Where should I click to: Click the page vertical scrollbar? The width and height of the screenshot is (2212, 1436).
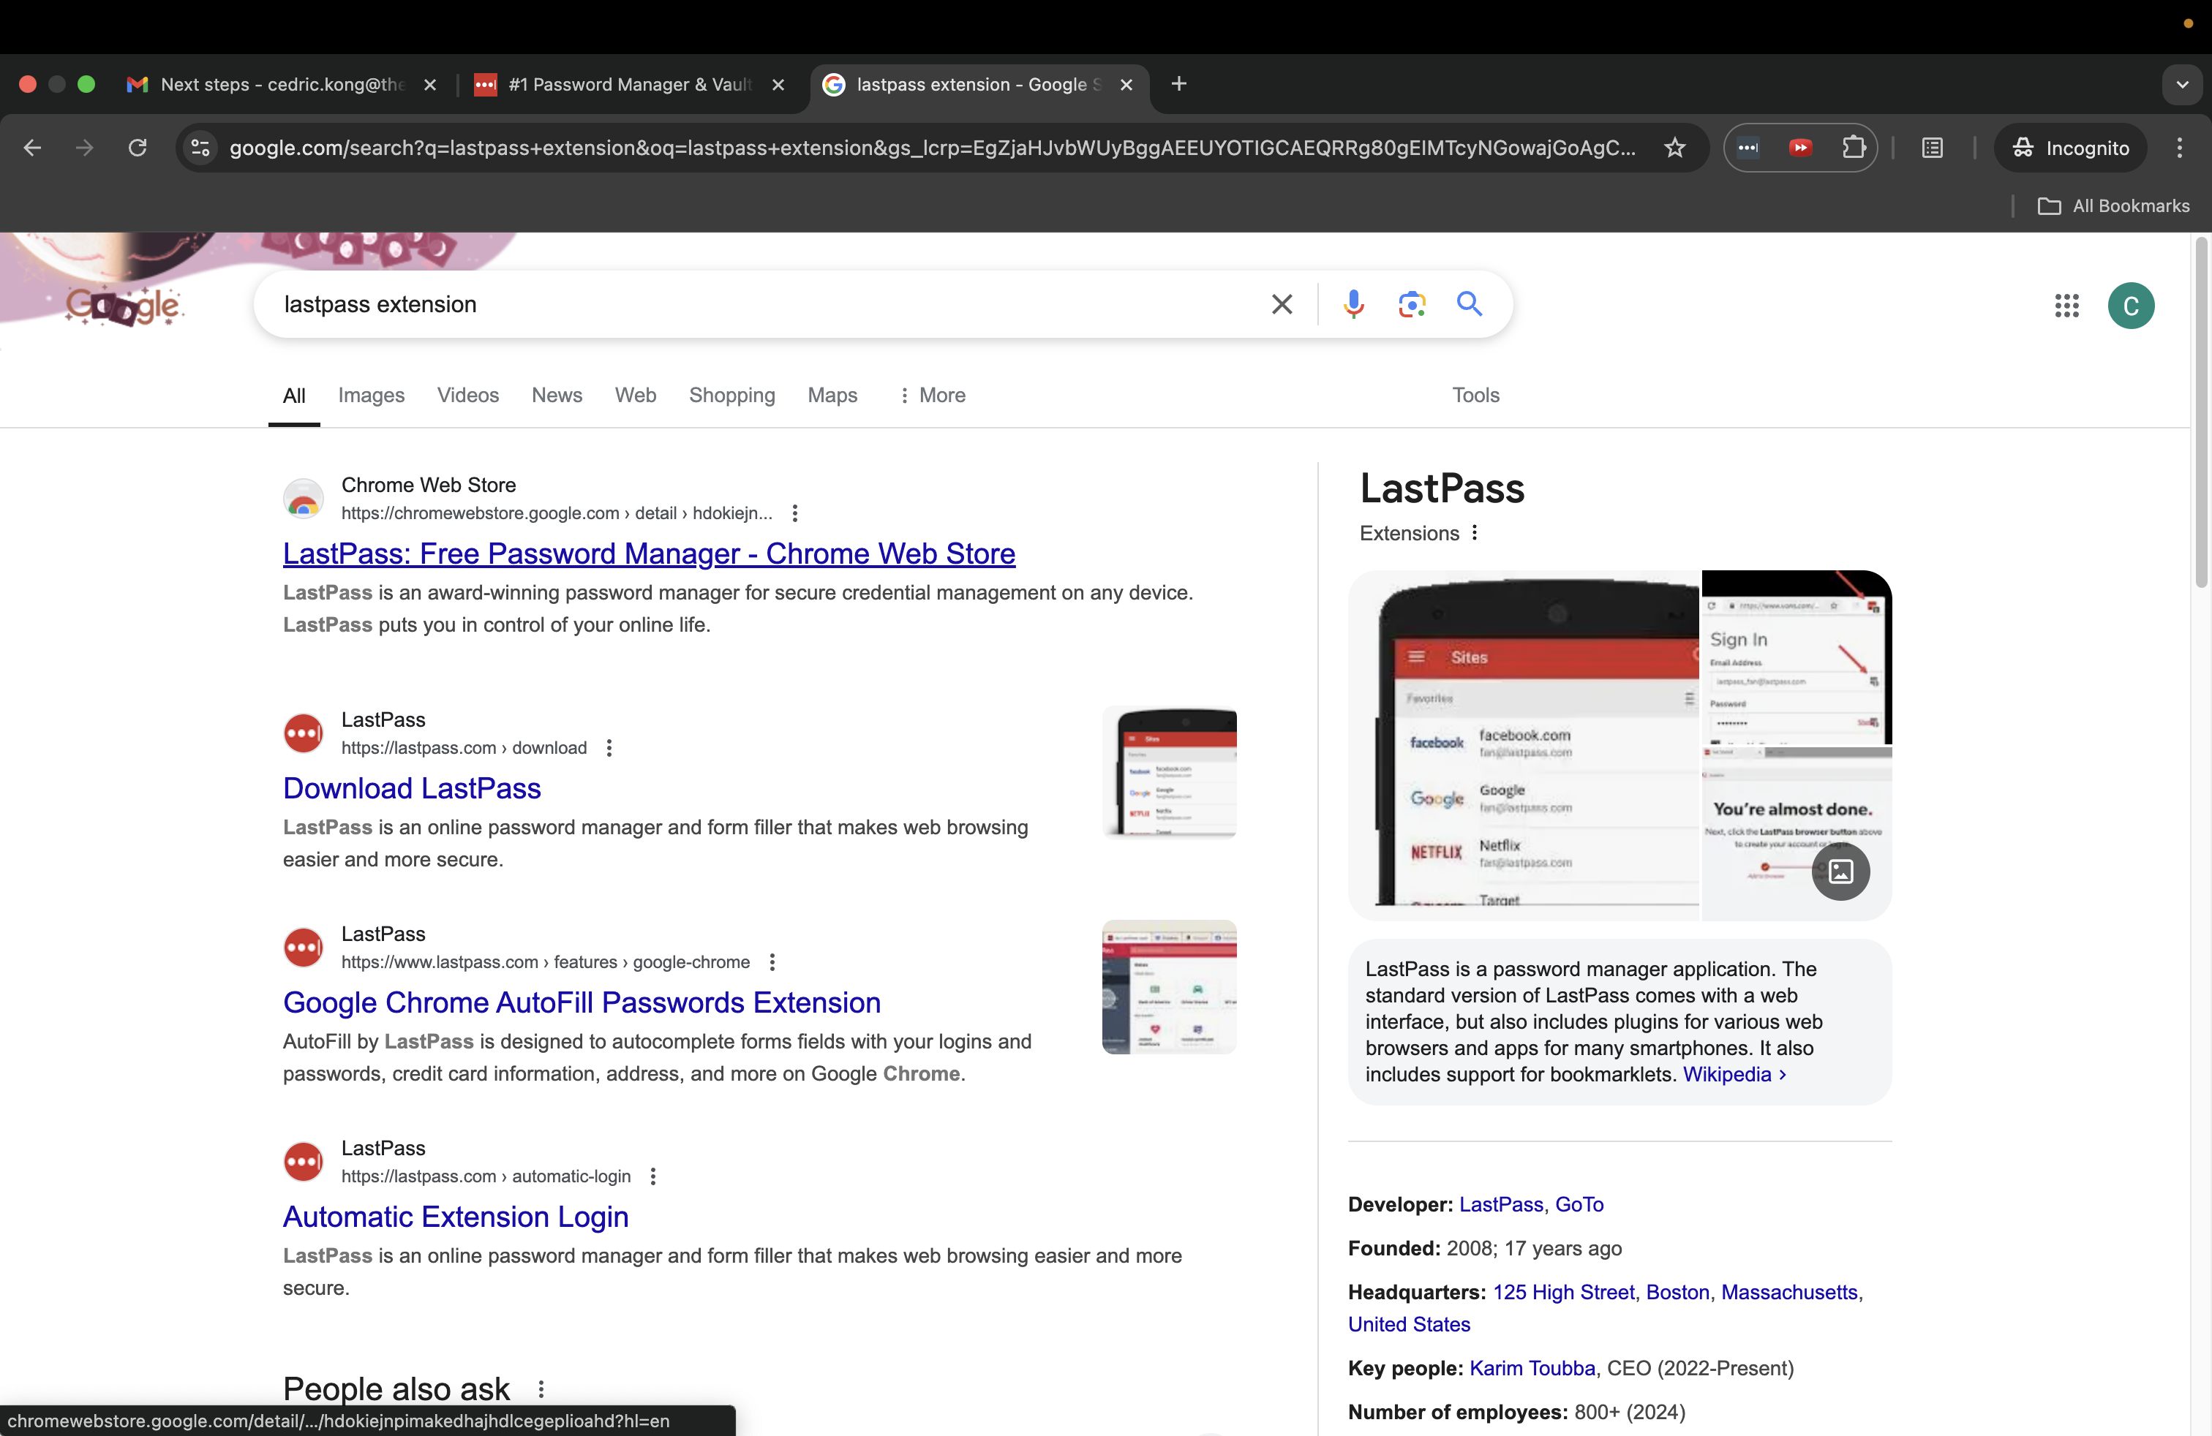(x=2201, y=412)
